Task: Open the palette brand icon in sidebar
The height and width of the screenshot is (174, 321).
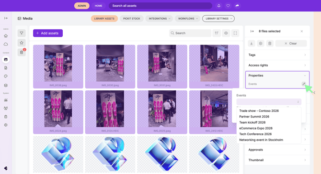Action: [6, 76]
